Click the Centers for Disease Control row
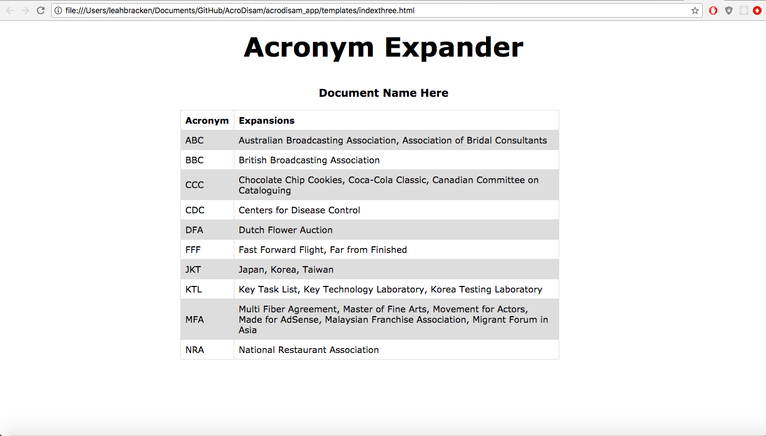Viewport: 766px width, 436px height. pos(299,210)
